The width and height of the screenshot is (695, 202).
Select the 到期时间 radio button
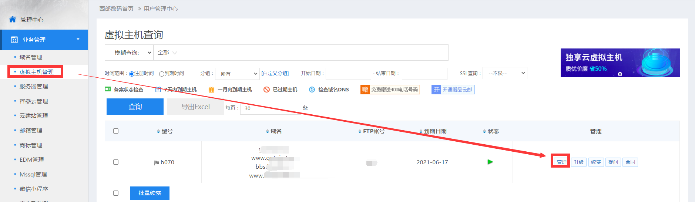(162, 74)
